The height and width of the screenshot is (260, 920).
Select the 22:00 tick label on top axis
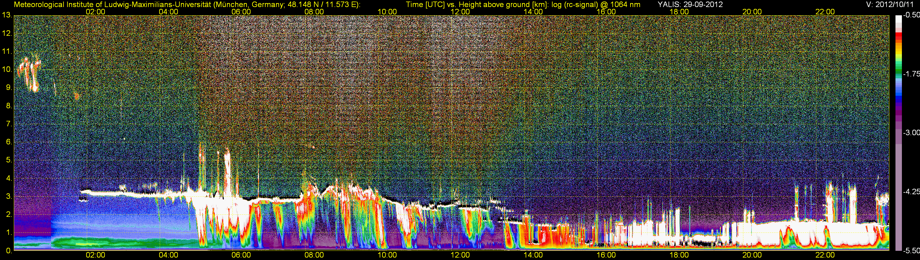825,12
